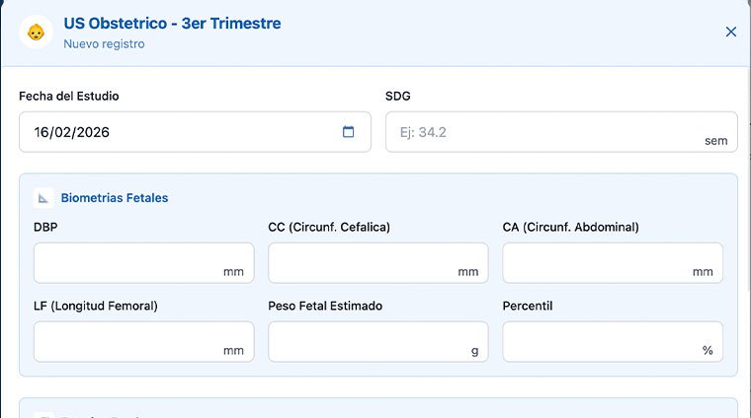The image size is (751, 418).
Task: Focus the DBP measurement field
Action: (x=128, y=263)
